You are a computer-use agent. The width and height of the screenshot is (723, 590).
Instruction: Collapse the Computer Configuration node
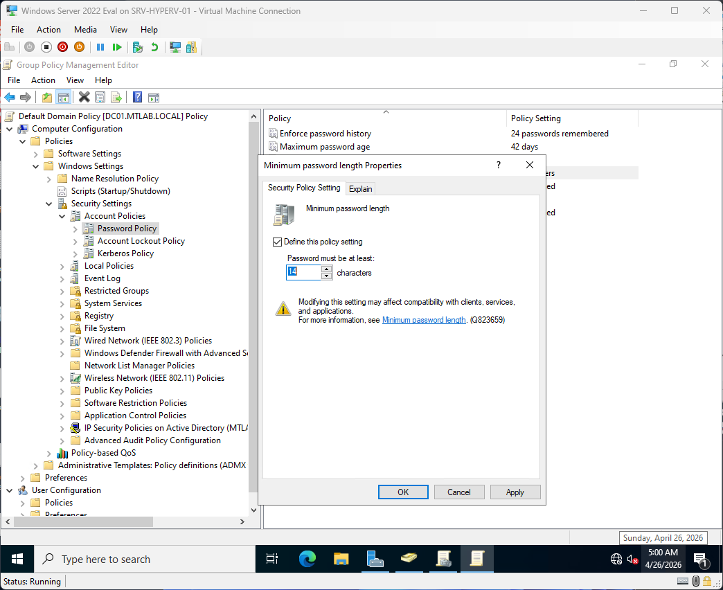[10, 129]
